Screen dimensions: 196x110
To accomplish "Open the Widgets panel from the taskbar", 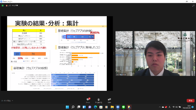I will pos(84,107).
